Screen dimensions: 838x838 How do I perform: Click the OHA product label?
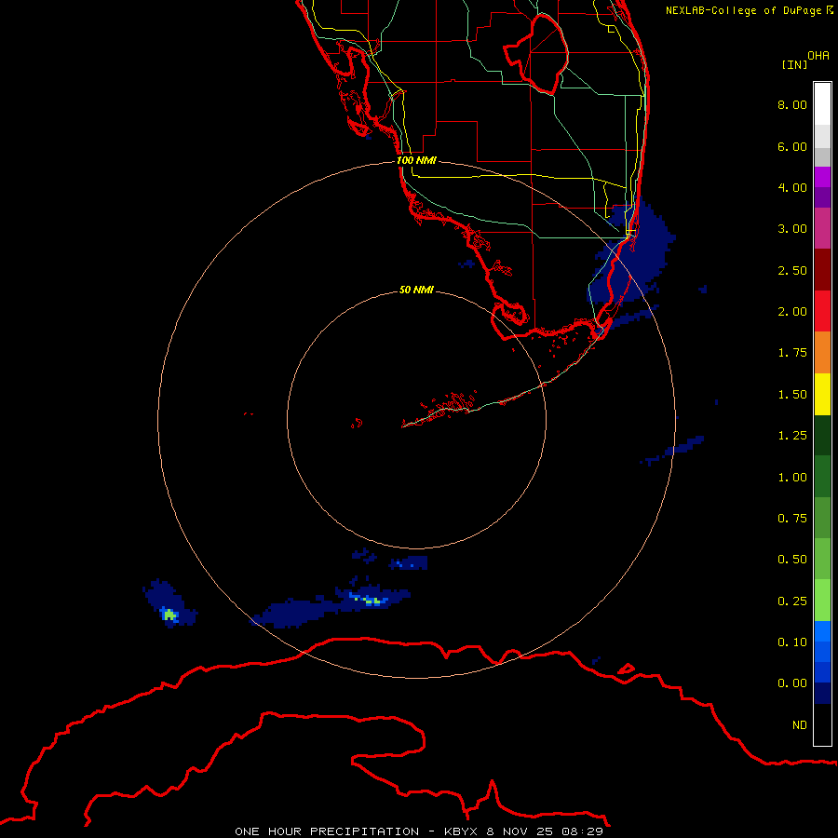click(818, 56)
